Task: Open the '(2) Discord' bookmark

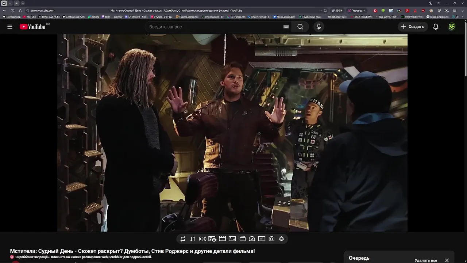Action: click(x=136, y=17)
